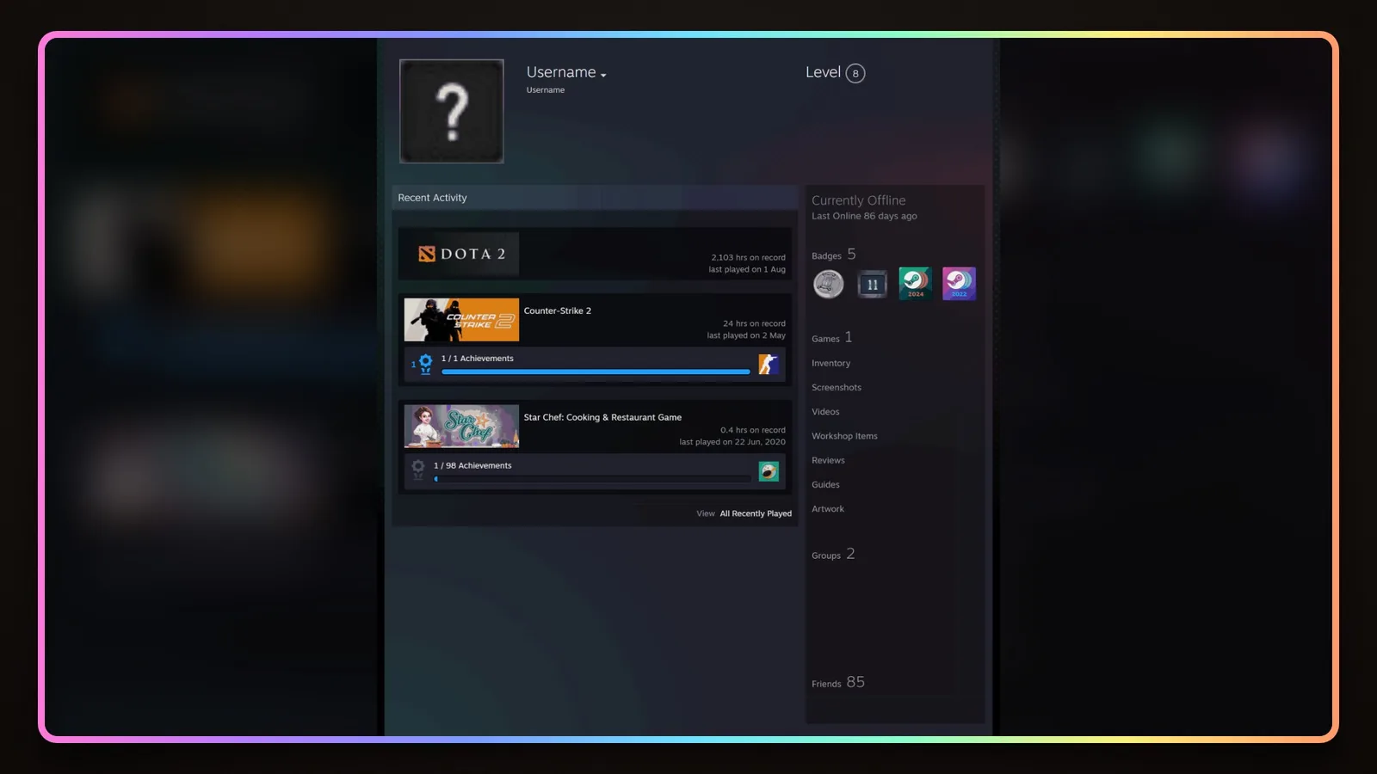This screenshot has width=1377, height=774.
Task: Click the level 8 badge circle
Action: pyautogui.click(x=855, y=73)
